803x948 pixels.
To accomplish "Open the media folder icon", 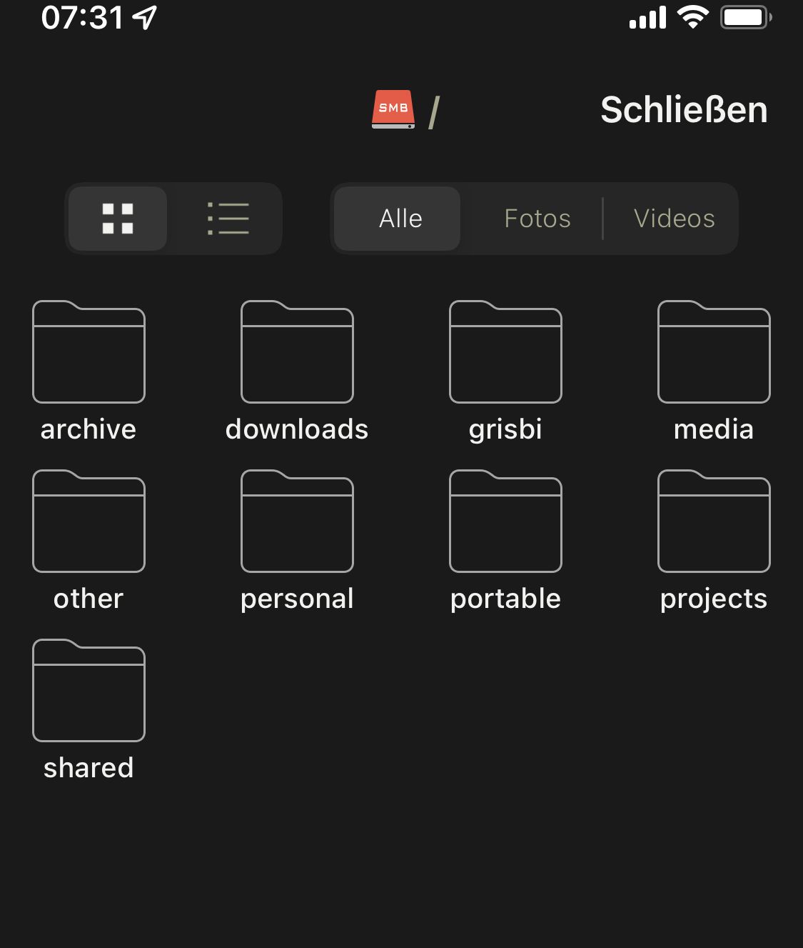I will (714, 351).
